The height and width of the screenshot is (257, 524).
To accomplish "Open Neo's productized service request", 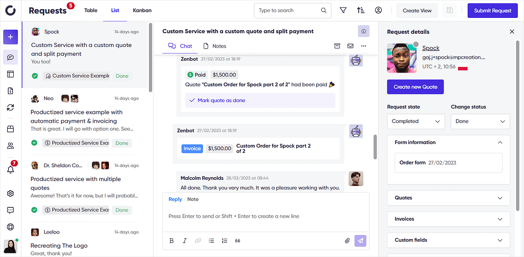I will pos(85,122).
